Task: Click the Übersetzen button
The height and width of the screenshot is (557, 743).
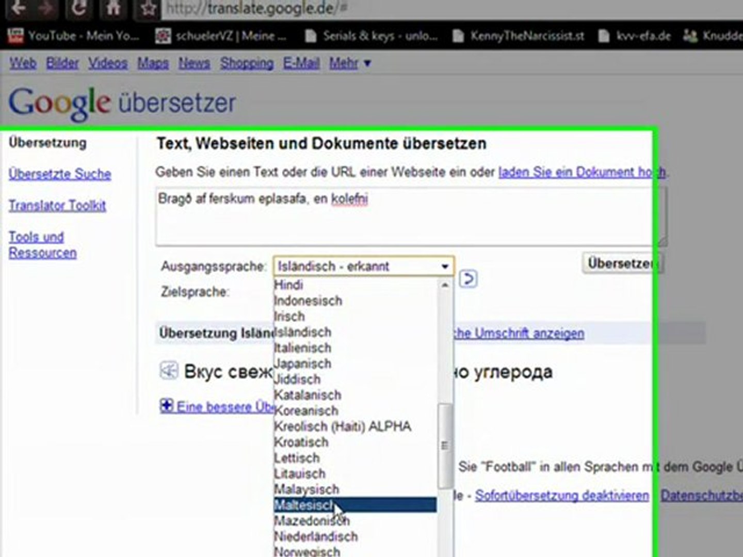Action: click(622, 264)
